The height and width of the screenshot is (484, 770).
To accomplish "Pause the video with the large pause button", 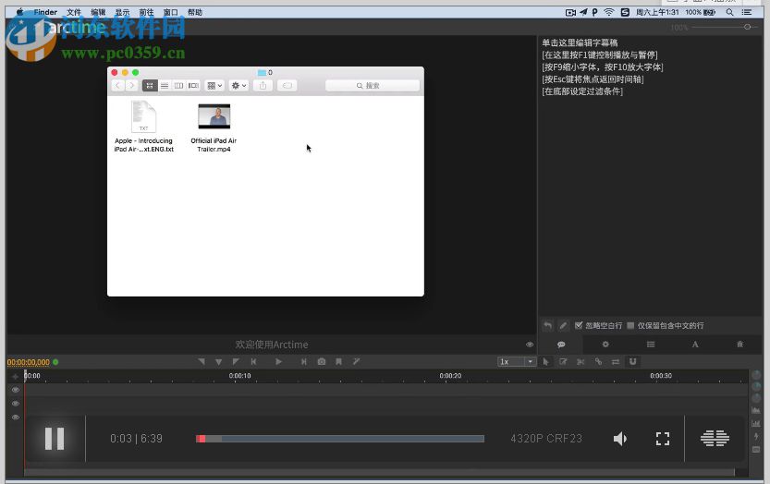I will [x=55, y=439].
